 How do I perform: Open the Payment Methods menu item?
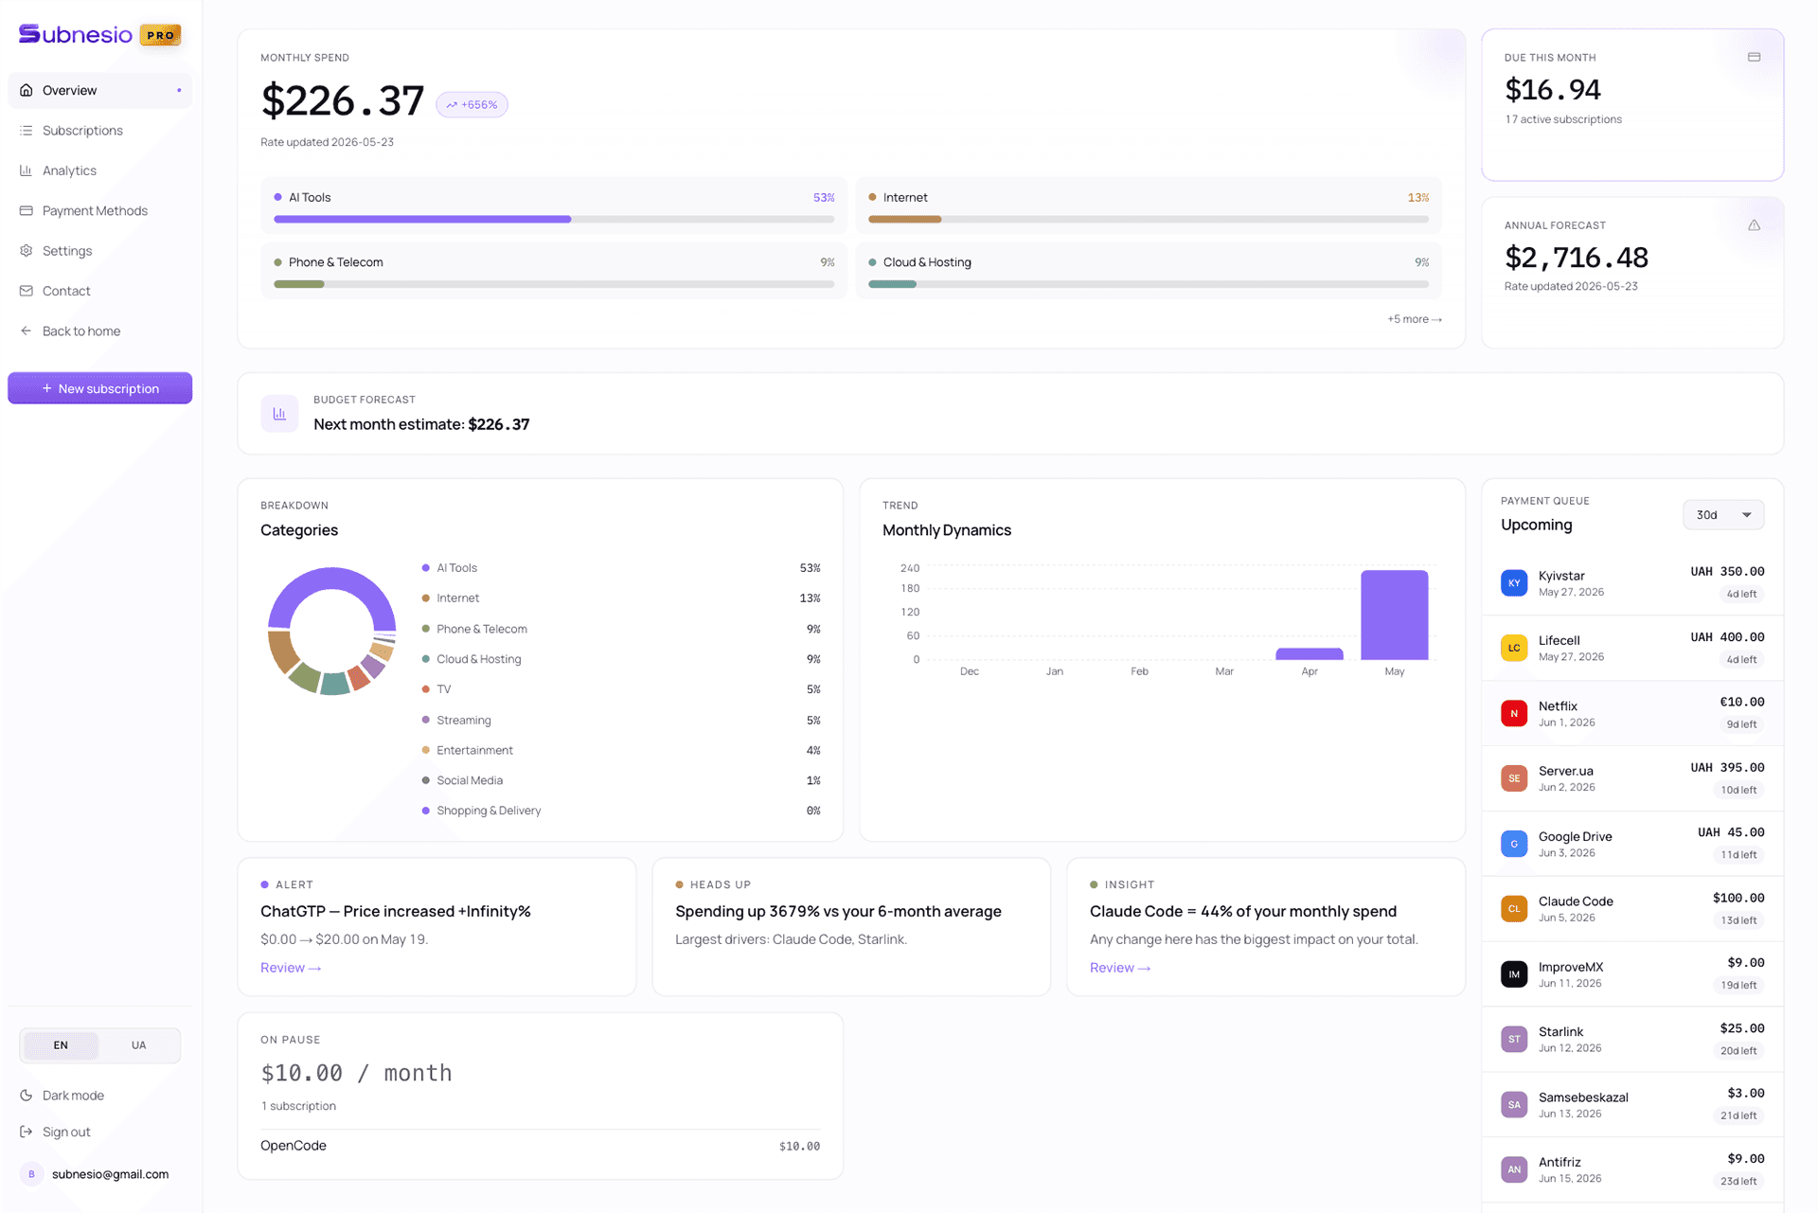pos(99,210)
